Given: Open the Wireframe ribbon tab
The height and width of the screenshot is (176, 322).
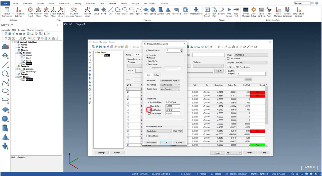Looking at the screenshot, I should pos(27,4).
